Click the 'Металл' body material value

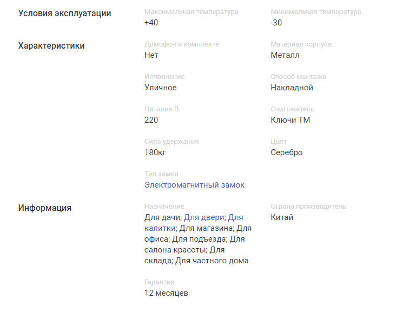[285, 55]
